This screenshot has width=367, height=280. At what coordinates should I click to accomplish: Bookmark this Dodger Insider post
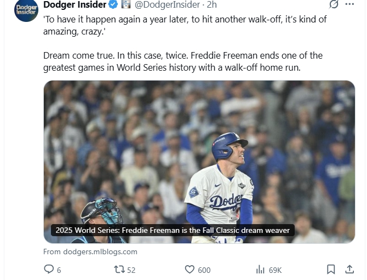pos(331,269)
